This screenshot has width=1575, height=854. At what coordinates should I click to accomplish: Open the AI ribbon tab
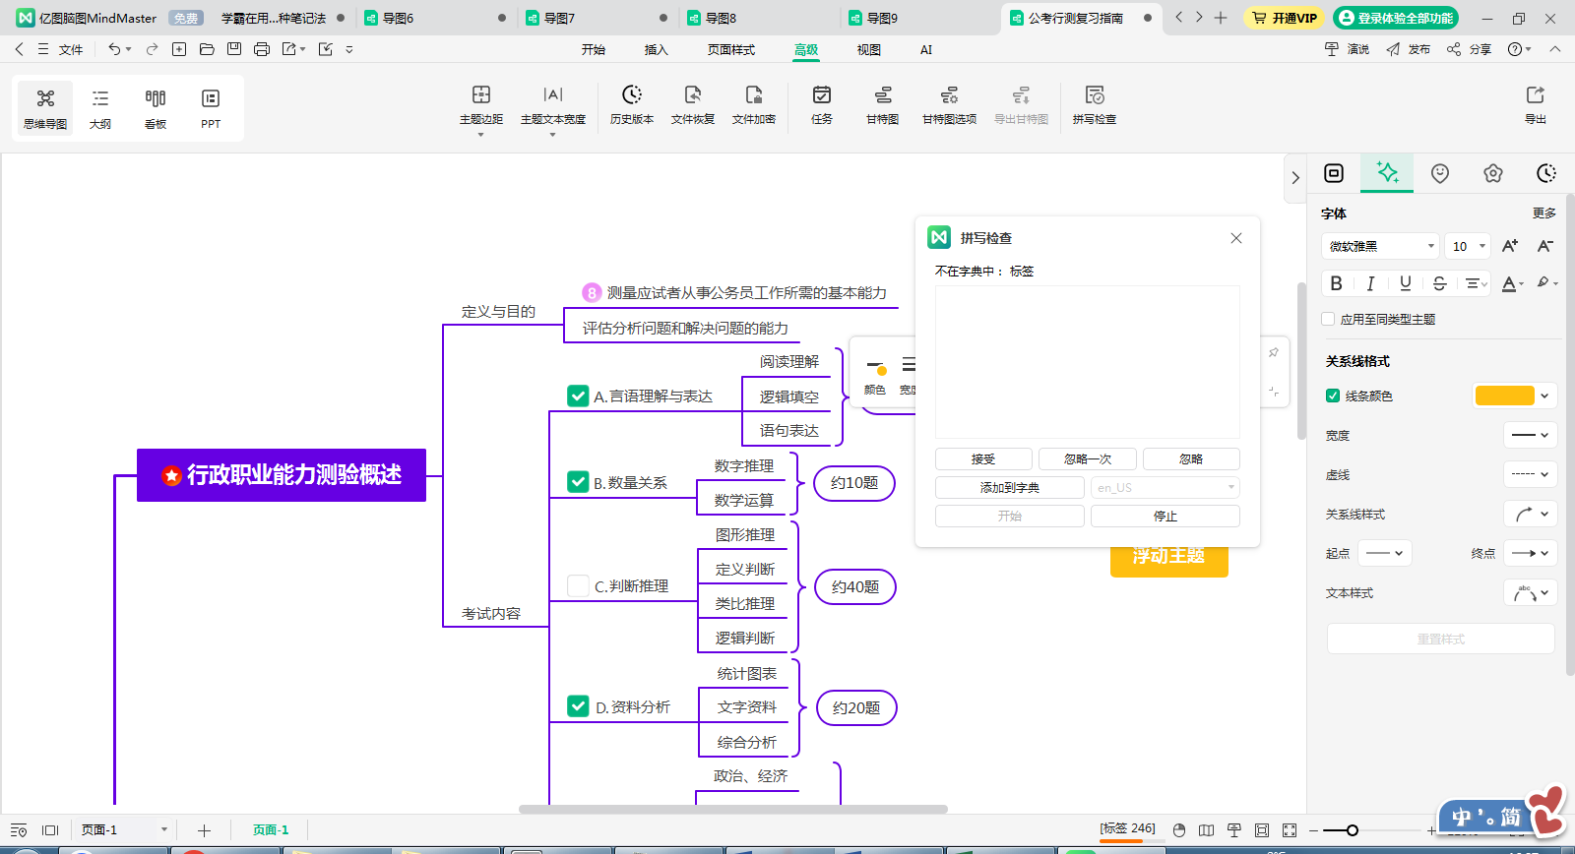[926, 49]
